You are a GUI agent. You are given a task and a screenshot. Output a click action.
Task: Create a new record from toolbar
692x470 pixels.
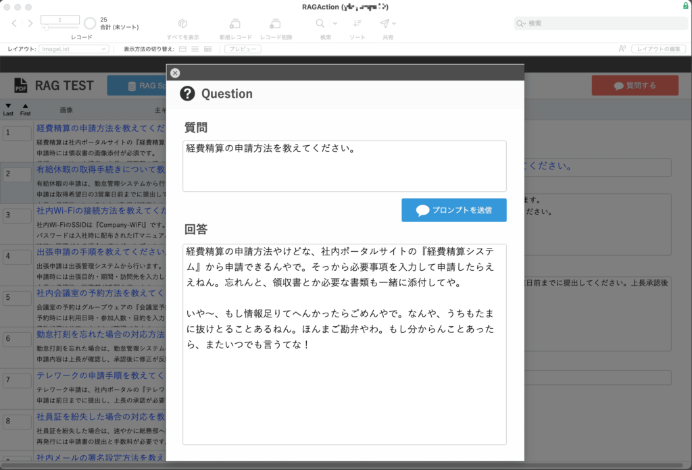[235, 24]
